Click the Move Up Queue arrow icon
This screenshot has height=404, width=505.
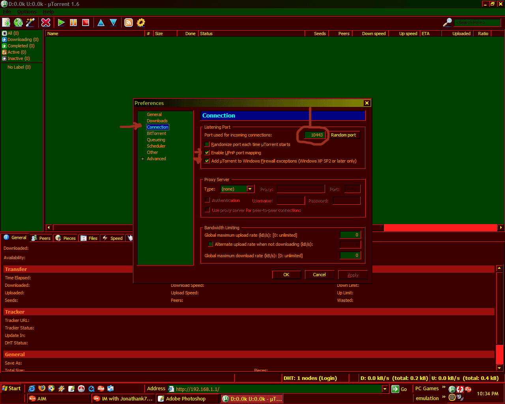[101, 22]
